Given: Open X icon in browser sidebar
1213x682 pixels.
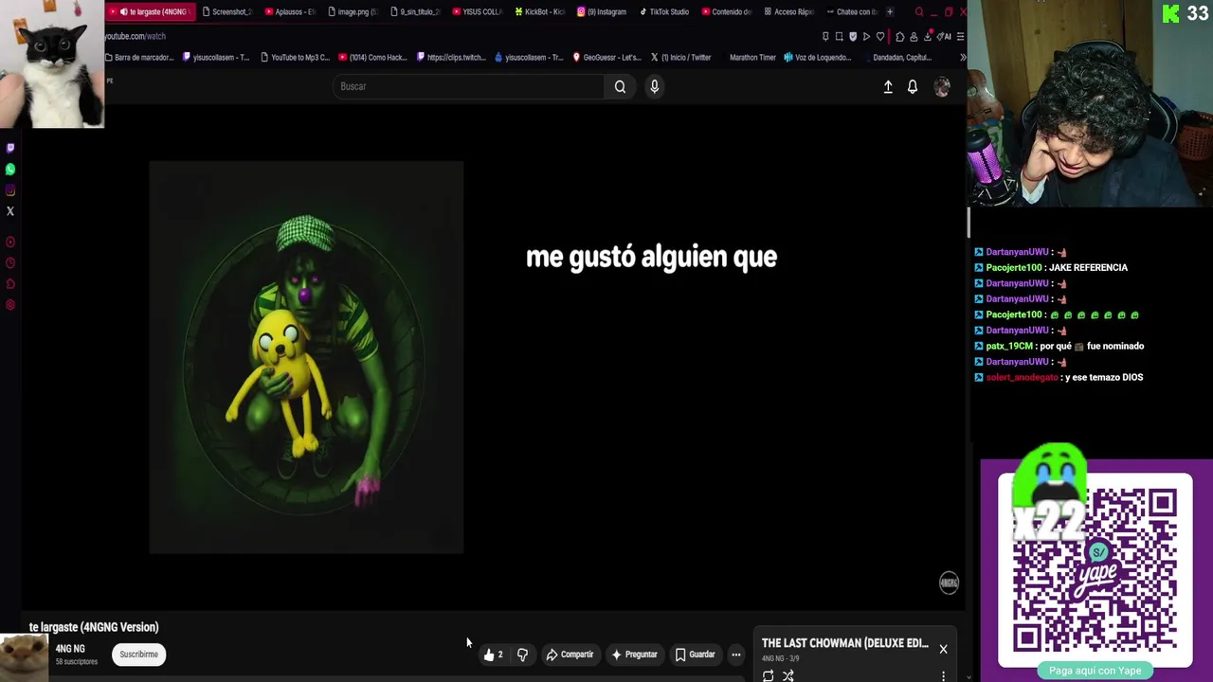Looking at the screenshot, I should pos(10,211).
